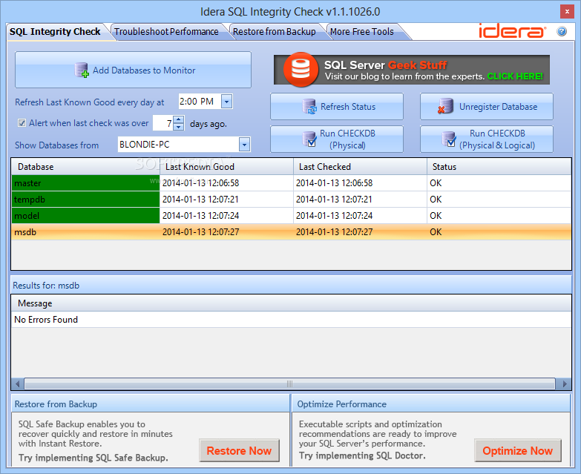This screenshot has width=581, height=474.
Task: Sort by the Database column header
Action: (85, 167)
